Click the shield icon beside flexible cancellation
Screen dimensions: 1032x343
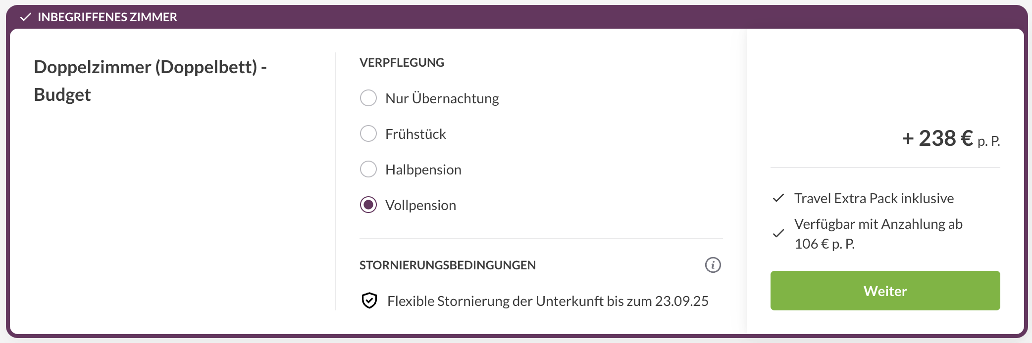[x=369, y=300]
